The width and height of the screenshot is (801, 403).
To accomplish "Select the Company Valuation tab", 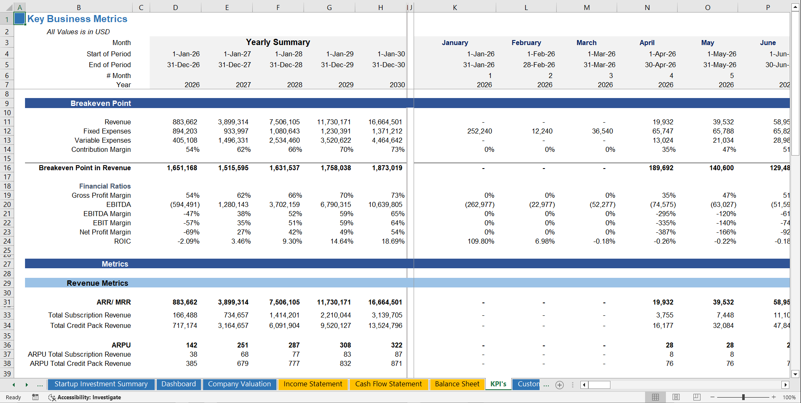I will 239,384.
